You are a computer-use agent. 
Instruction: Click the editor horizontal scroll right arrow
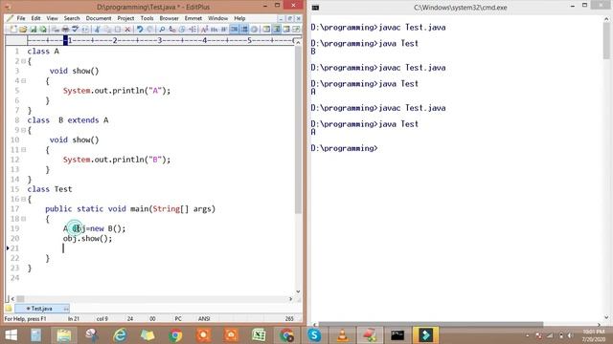(x=290, y=299)
